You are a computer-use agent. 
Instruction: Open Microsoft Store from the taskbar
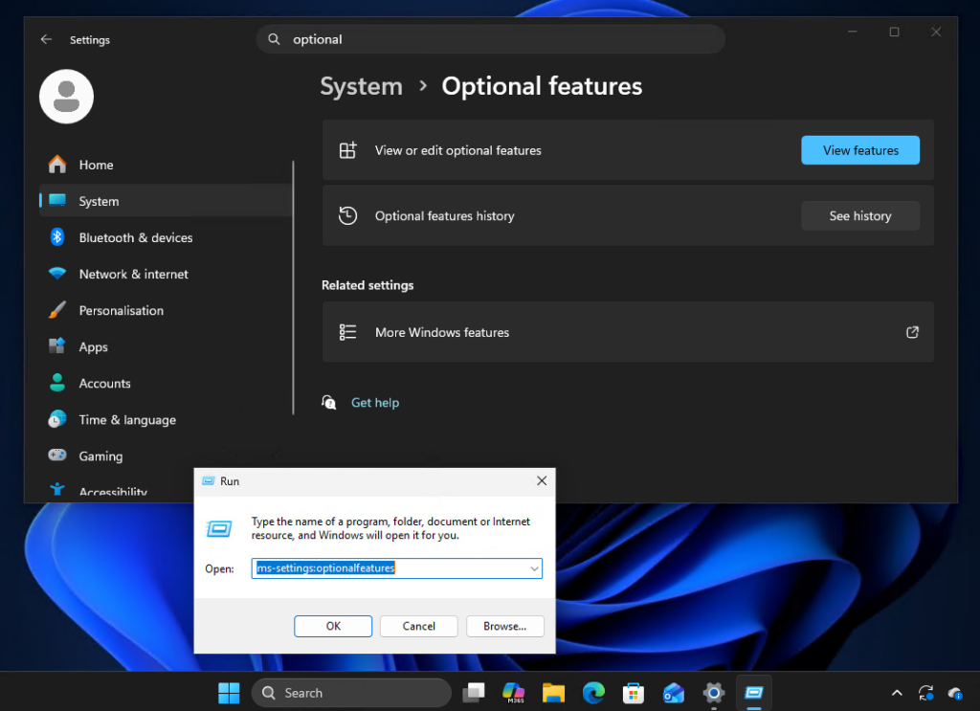click(x=634, y=692)
